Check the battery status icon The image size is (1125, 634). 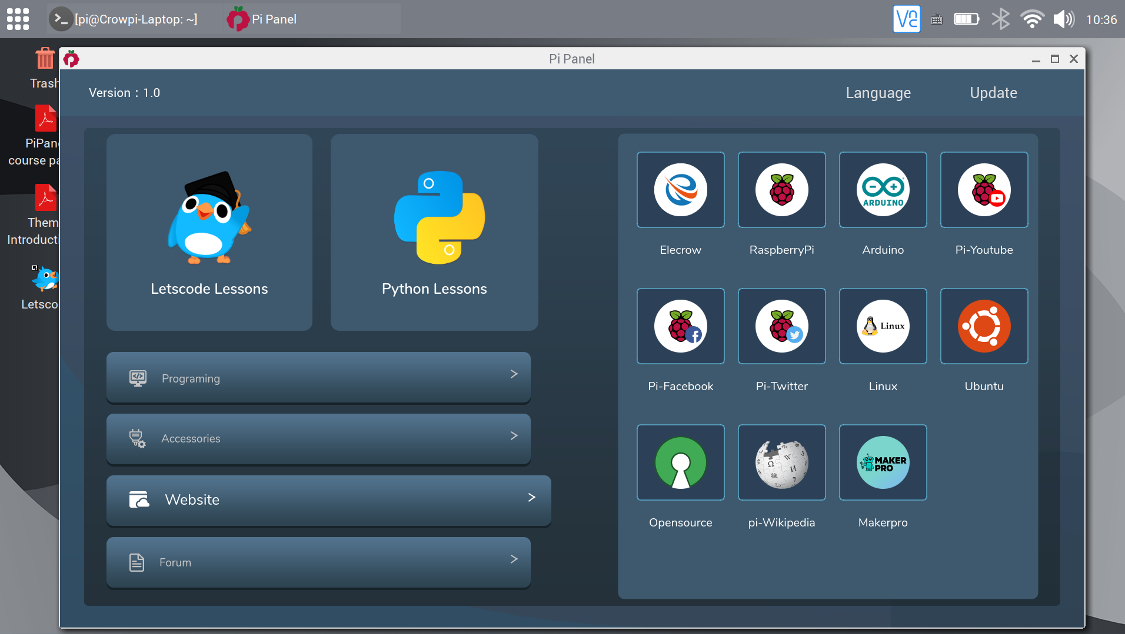(x=966, y=19)
